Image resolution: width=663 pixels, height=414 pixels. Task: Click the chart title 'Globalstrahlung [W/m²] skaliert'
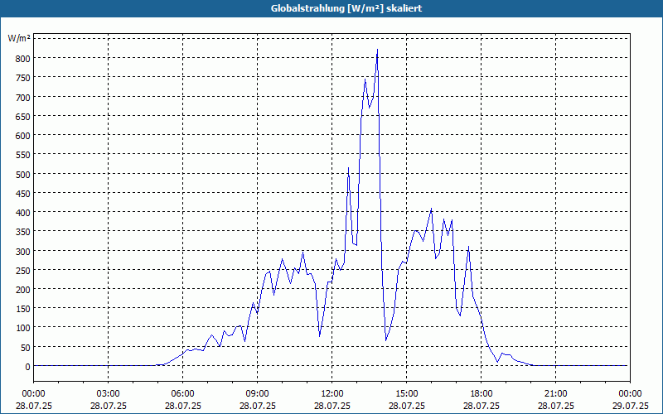click(346, 8)
